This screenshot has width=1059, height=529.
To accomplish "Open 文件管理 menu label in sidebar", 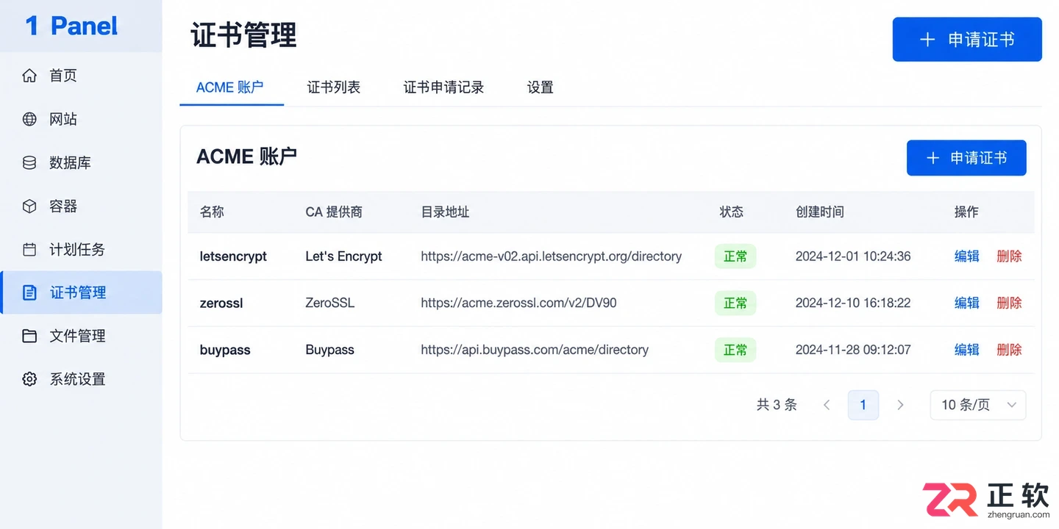I will [x=77, y=336].
